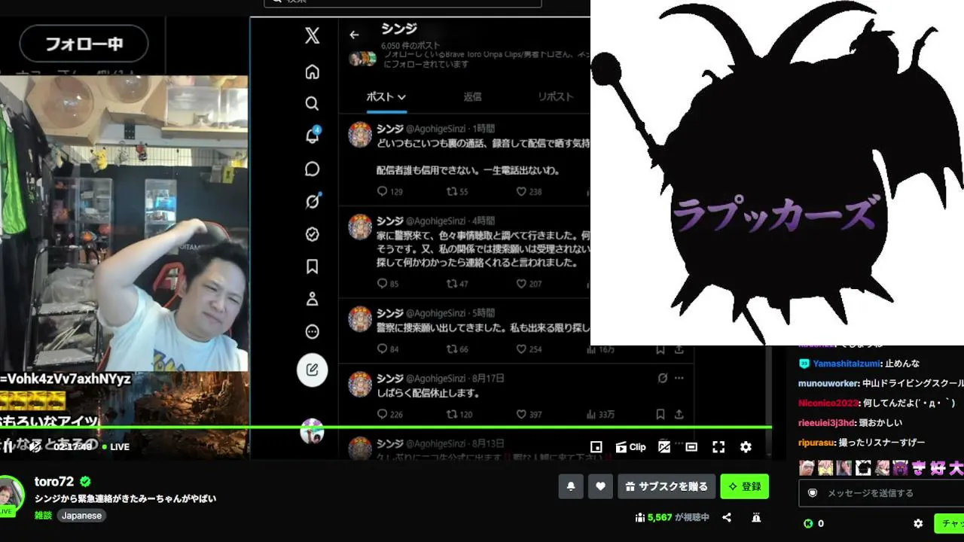Open toro72 channel name link
The width and height of the screenshot is (964, 542).
click(x=54, y=482)
